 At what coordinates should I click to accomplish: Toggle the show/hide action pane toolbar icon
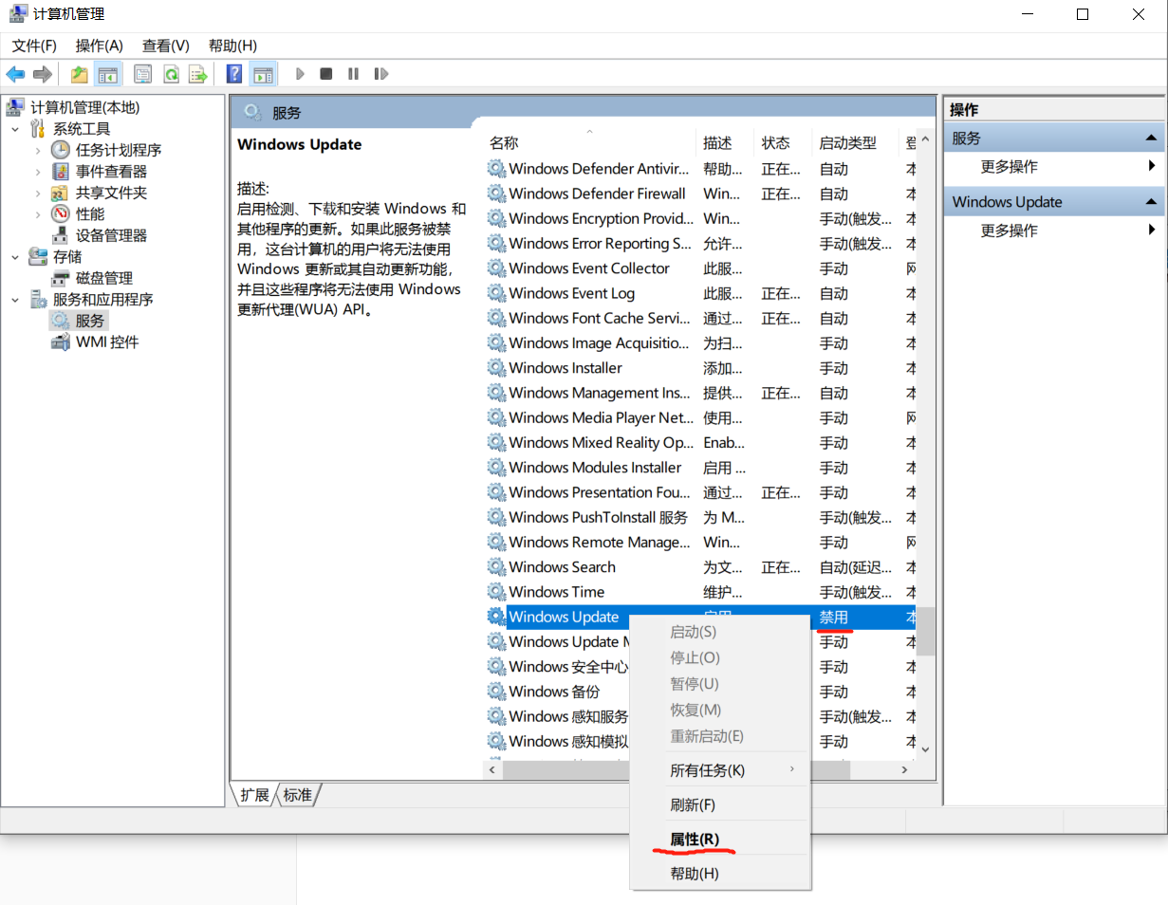(x=263, y=74)
